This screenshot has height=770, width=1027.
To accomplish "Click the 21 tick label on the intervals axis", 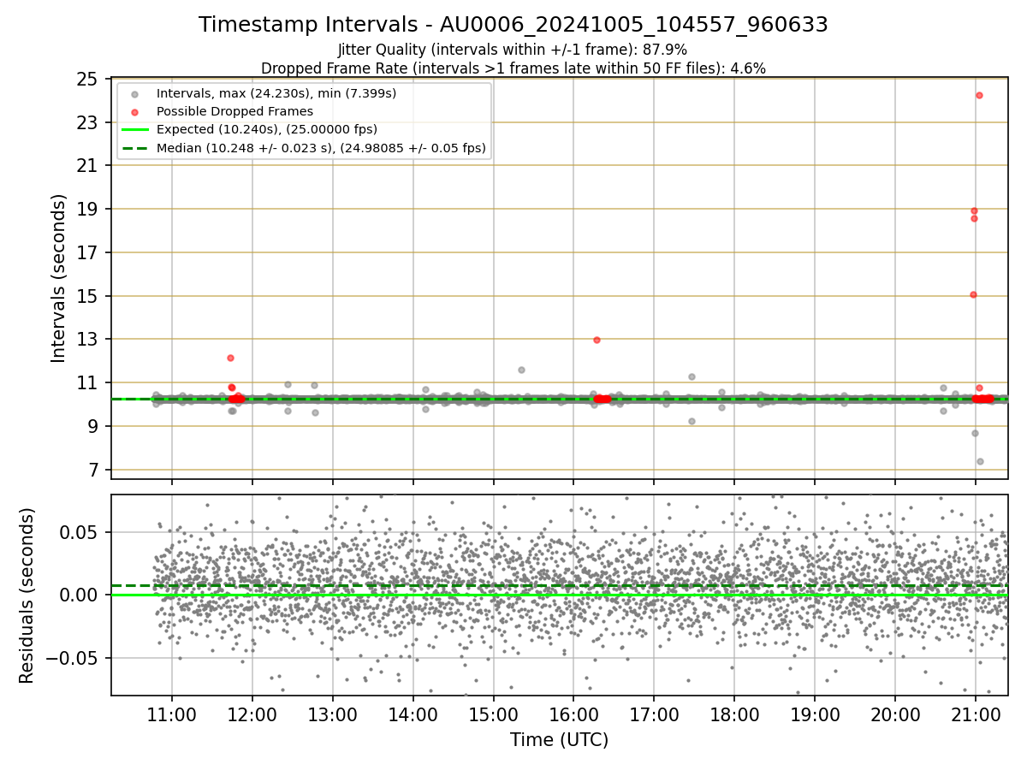I will tap(87, 165).
